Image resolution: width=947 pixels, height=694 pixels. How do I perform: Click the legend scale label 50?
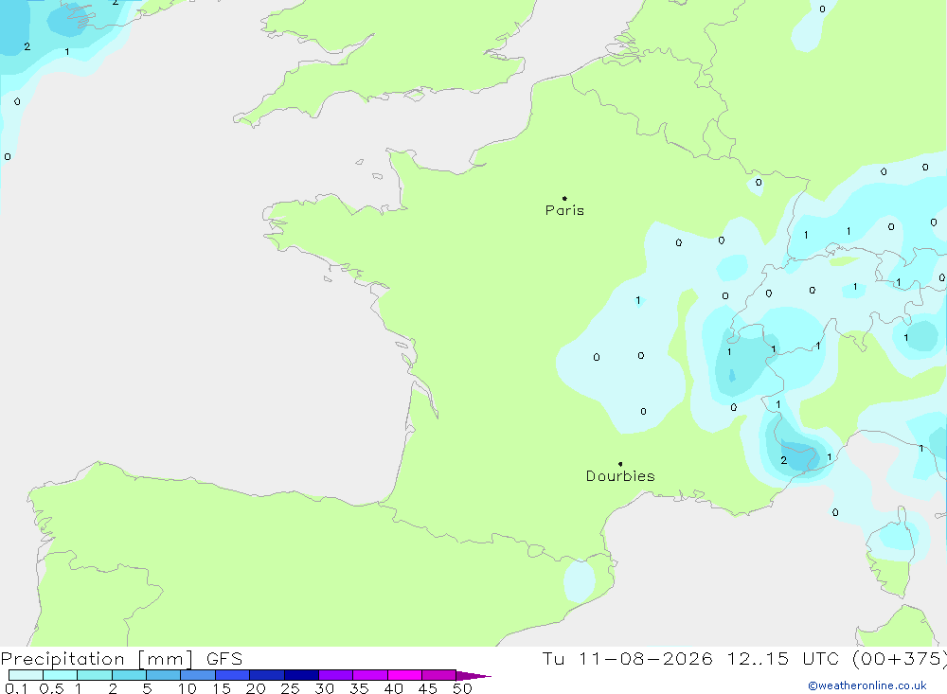(462, 688)
